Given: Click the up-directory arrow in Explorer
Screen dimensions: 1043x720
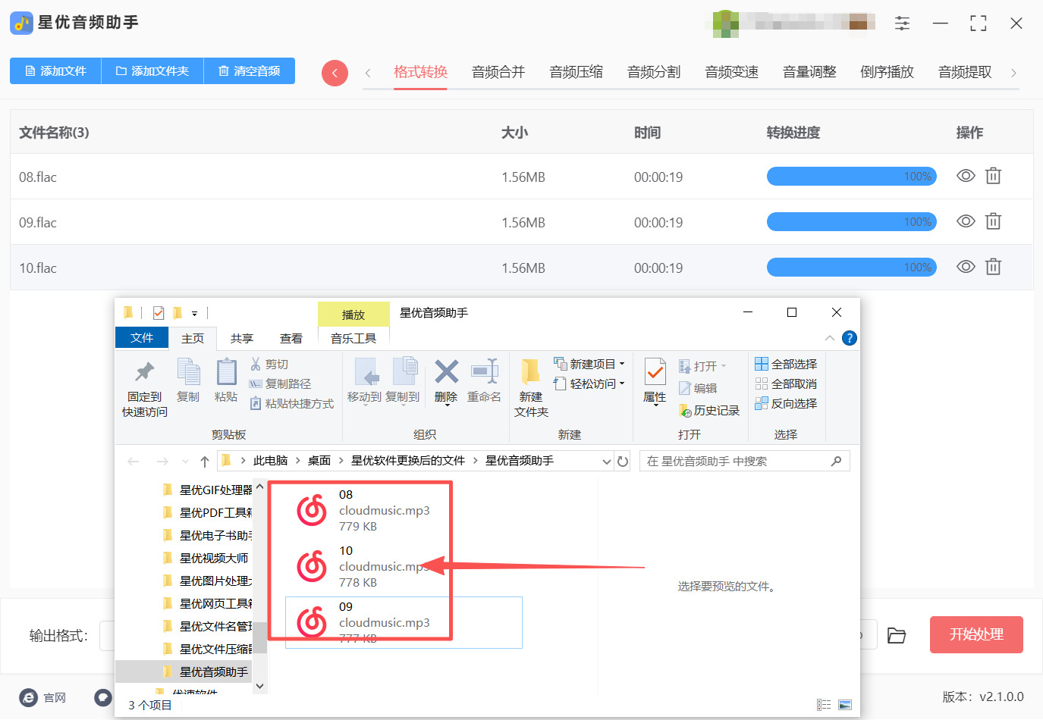Looking at the screenshot, I should point(205,462).
